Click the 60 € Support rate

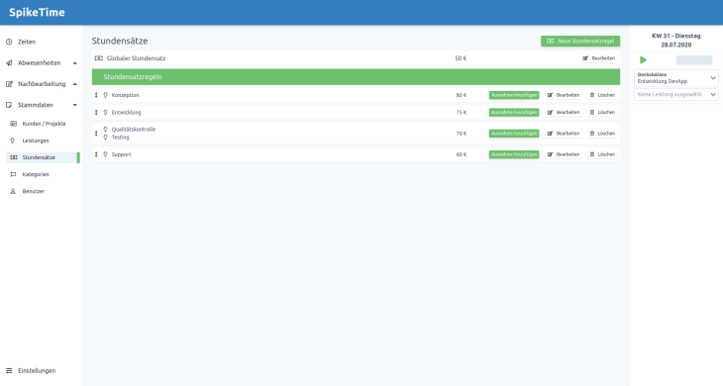(x=462, y=154)
